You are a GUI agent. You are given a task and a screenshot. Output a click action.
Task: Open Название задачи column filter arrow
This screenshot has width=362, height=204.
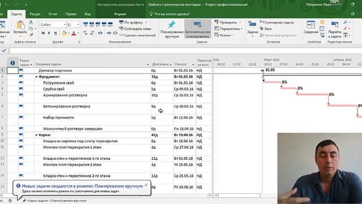coord(148,64)
